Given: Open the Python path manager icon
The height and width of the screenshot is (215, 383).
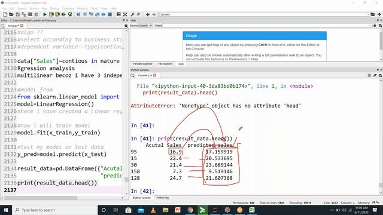Looking at the screenshot, I should [x=139, y=14].
